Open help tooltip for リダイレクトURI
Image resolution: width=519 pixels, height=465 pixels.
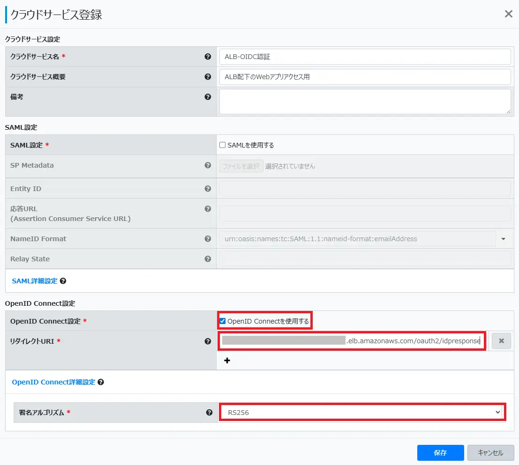pos(208,341)
